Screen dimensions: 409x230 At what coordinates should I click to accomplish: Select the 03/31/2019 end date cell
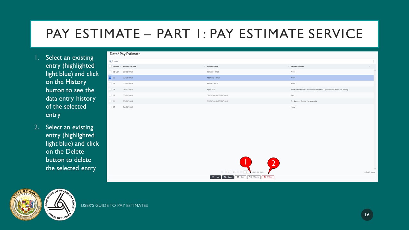pyautogui.click(x=128, y=101)
